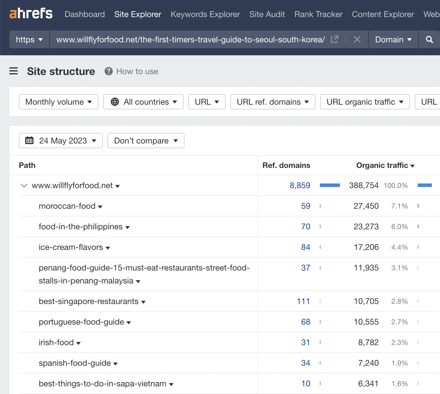Click the globe icon on All countries filter
The width and height of the screenshot is (440, 394).
[x=115, y=102]
